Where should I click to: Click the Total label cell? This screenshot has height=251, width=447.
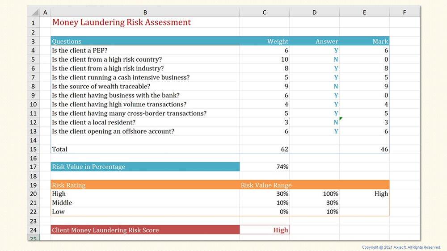coord(145,149)
